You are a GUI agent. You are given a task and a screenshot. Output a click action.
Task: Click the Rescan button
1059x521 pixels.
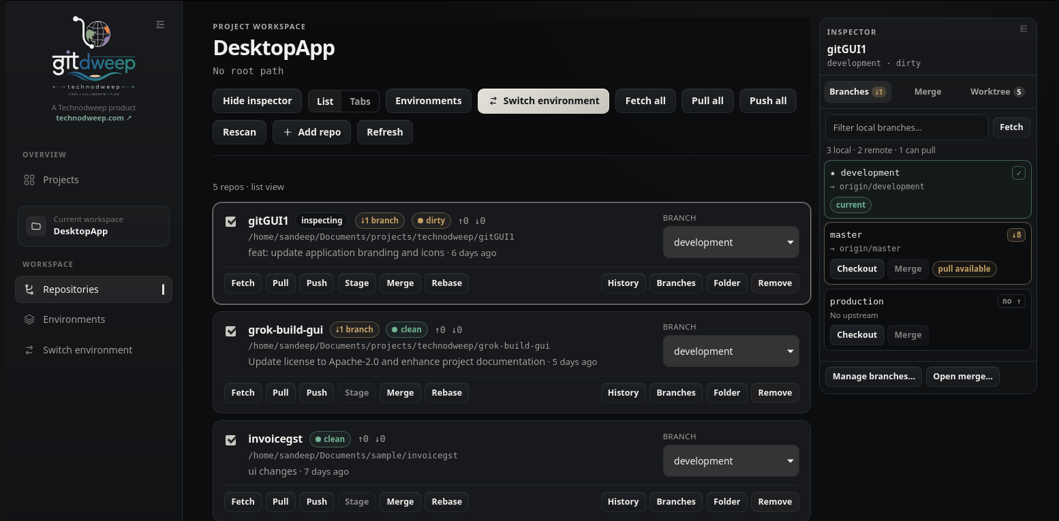coord(239,132)
